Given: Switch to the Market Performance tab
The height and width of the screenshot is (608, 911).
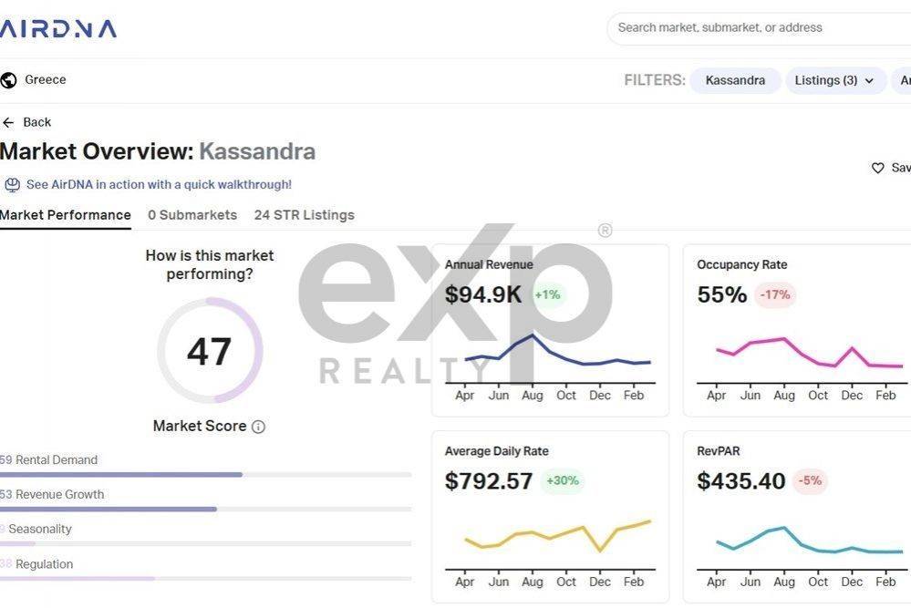Looking at the screenshot, I should 66,215.
